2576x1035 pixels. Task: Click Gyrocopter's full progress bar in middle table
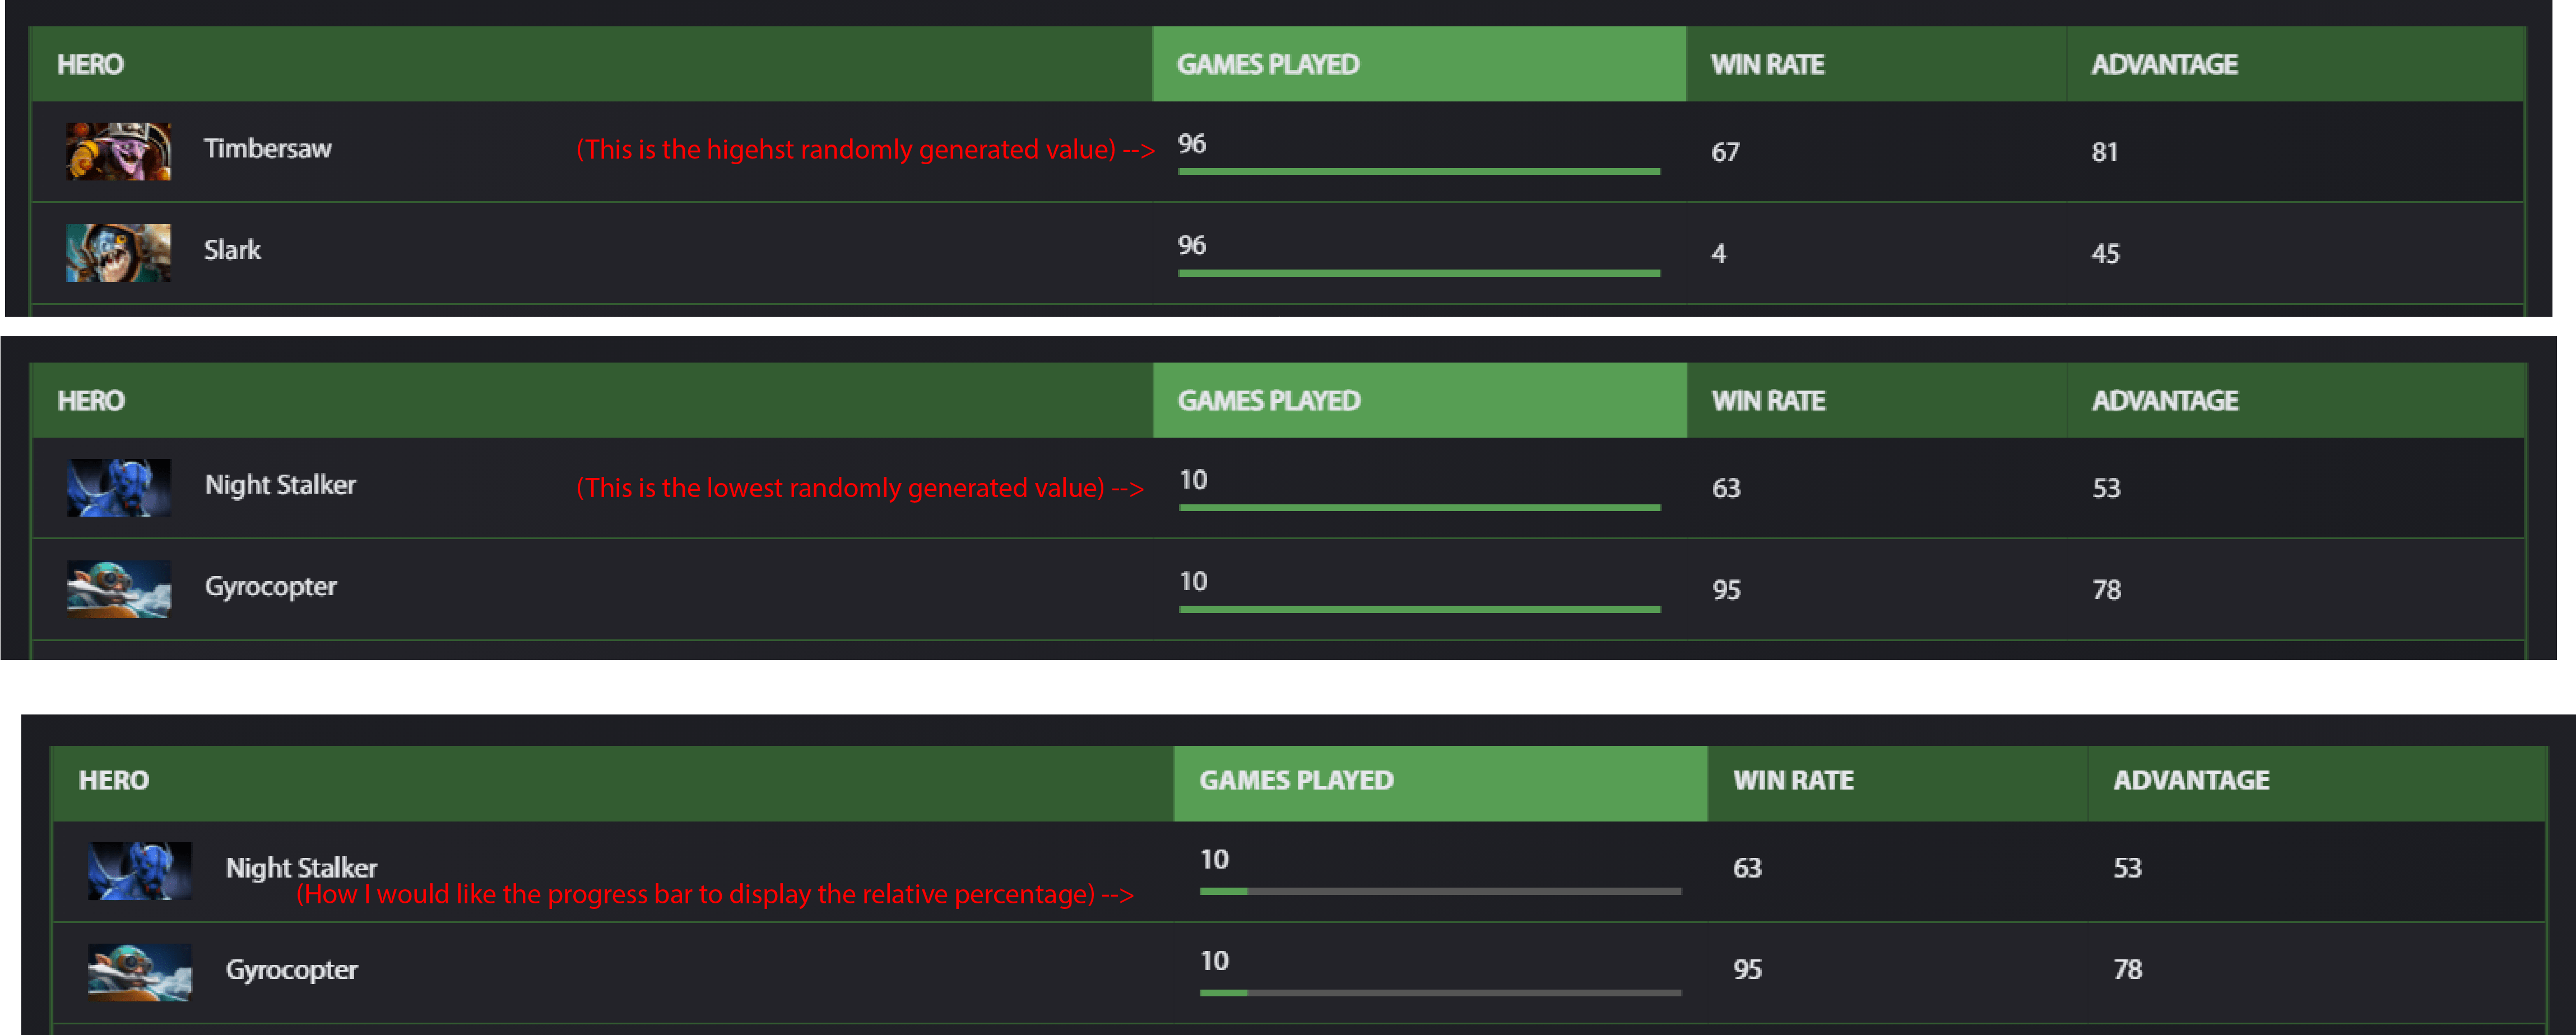(1420, 609)
